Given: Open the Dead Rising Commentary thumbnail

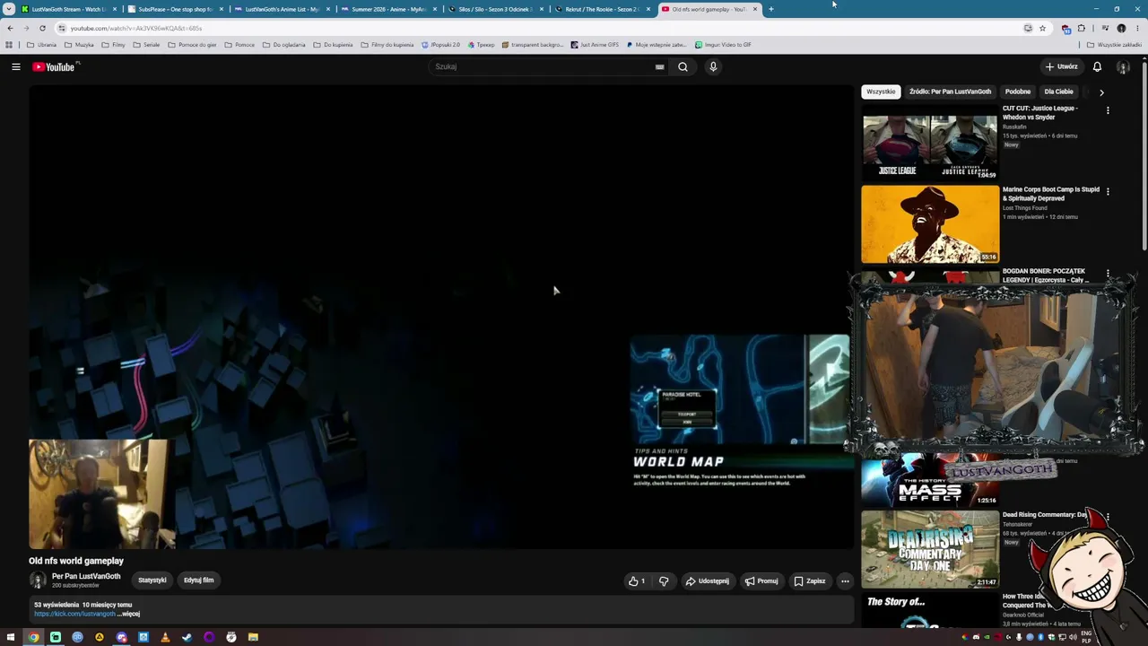Looking at the screenshot, I should [930, 549].
